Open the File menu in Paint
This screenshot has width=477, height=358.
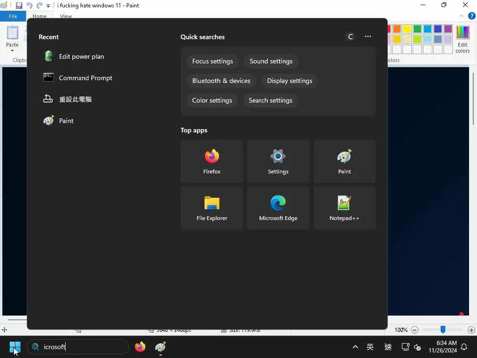tap(13, 16)
